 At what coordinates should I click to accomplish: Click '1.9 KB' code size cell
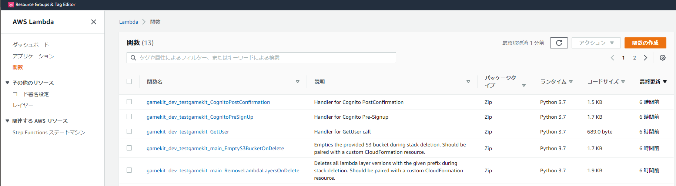(x=595, y=170)
